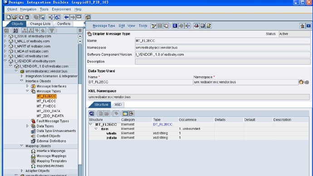Screen dimensions: 313x176
Task: Click the red icon in Message Type toolbar
Action: (196, 26)
